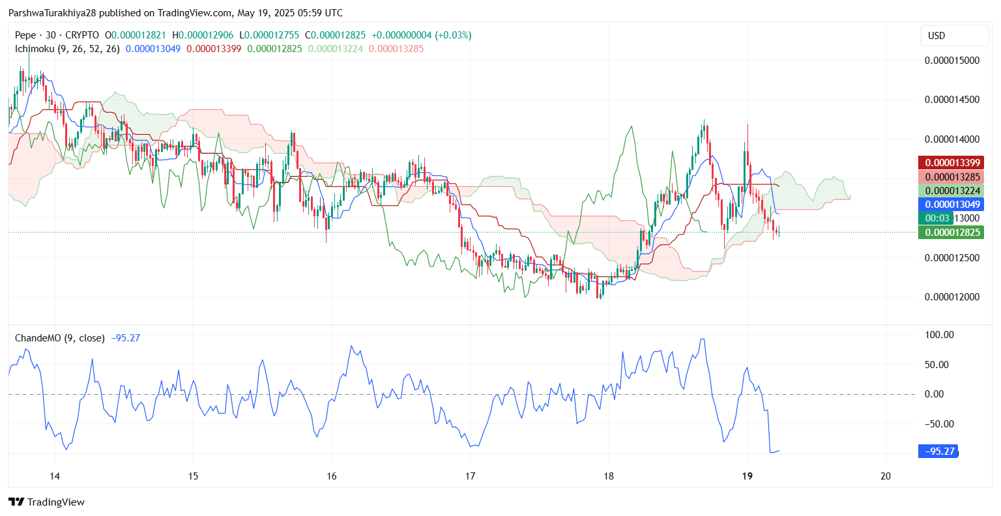This screenshot has width=1001, height=516.
Task: Click the Pepe 30 CRYPTO symbol title
Action: (57, 35)
